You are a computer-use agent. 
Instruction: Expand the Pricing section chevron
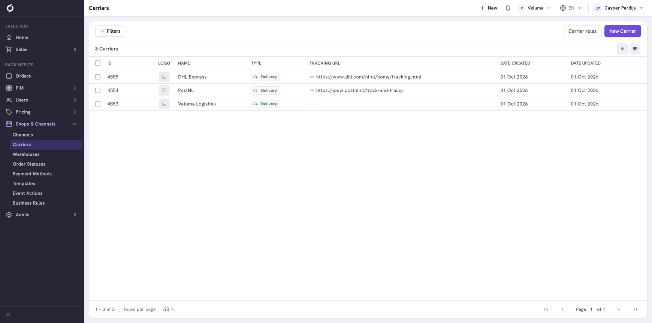pyautogui.click(x=75, y=112)
